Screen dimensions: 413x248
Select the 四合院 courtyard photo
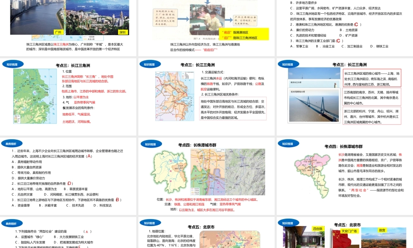[x=304, y=237]
